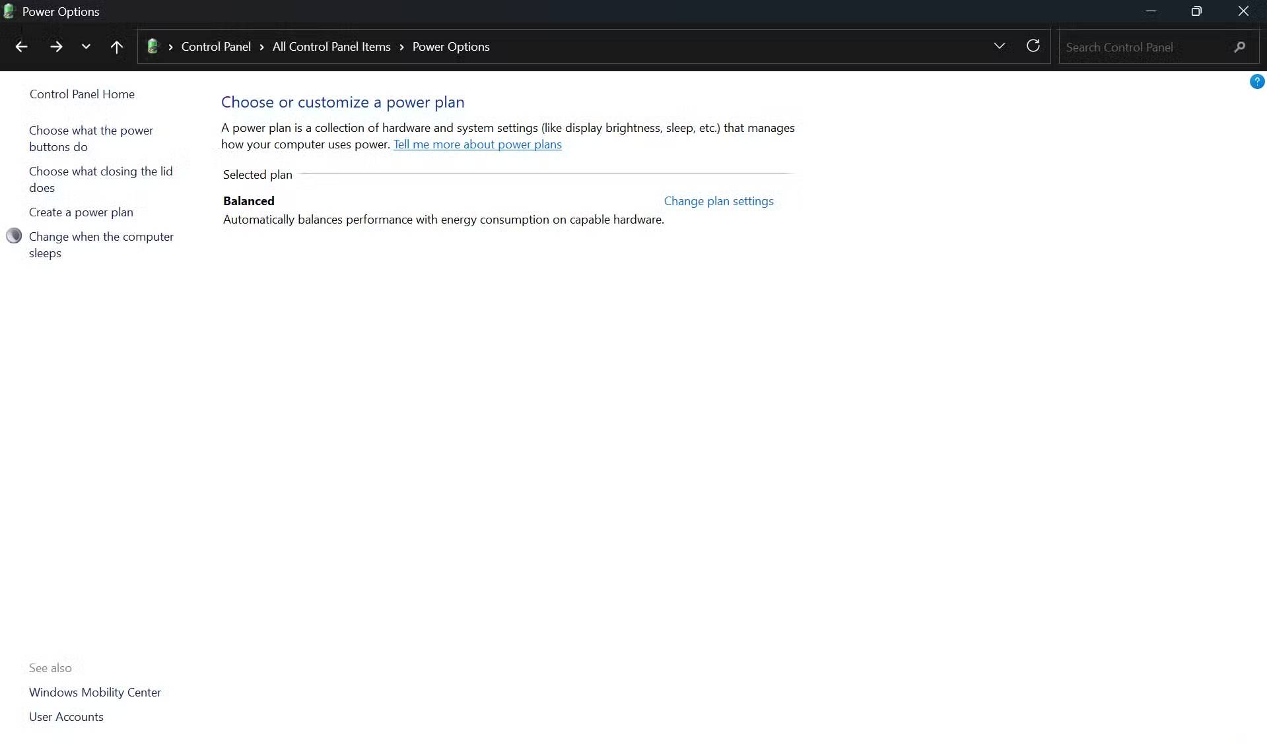The image size is (1267, 744).
Task: Click the moon sleep icon in sidebar
Action: (x=14, y=236)
